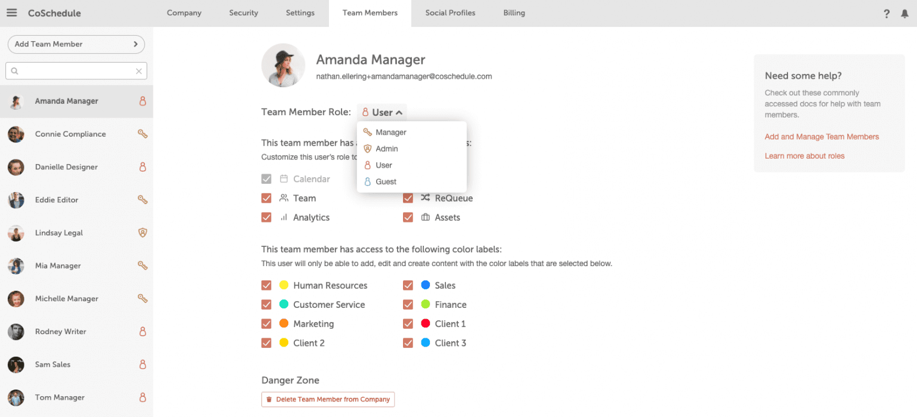
Task: Select Eddie Editor in the member list
Action: pyautogui.click(x=76, y=200)
